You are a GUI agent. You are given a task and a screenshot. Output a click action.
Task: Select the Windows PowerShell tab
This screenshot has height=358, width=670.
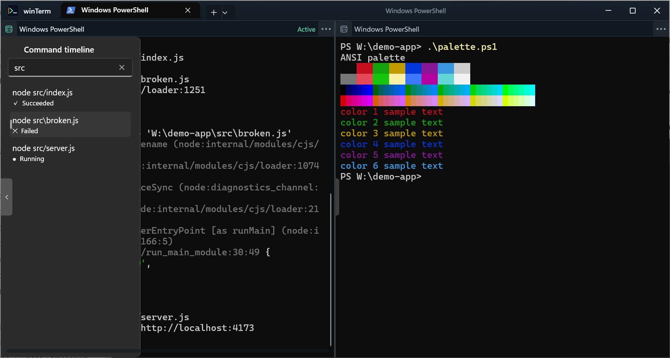coord(131,10)
